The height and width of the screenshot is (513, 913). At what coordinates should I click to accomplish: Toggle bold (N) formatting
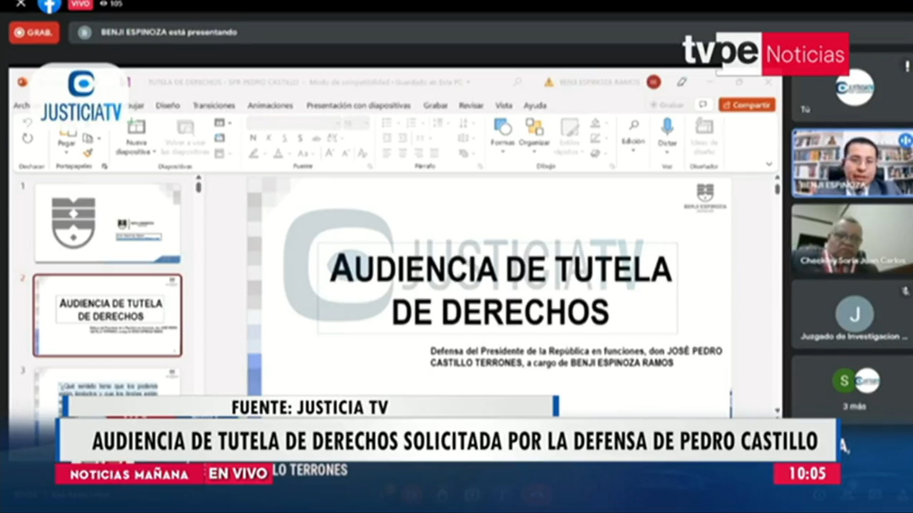click(253, 138)
